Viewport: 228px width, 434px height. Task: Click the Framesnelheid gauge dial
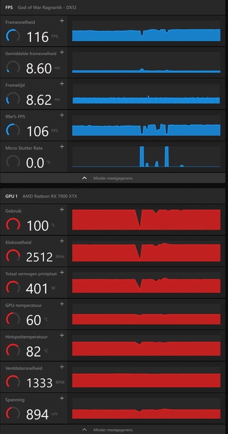pyautogui.click(x=12, y=36)
